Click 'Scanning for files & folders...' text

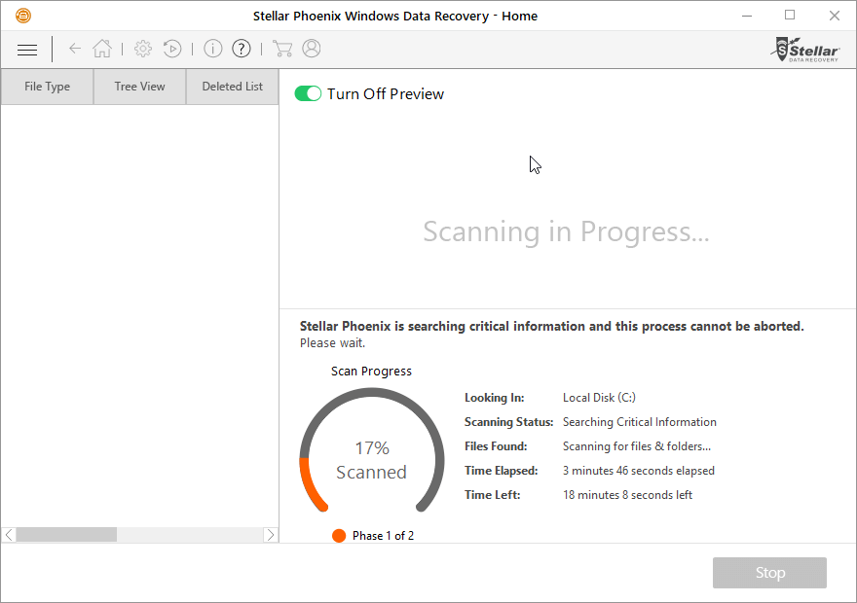pyautogui.click(x=637, y=446)
